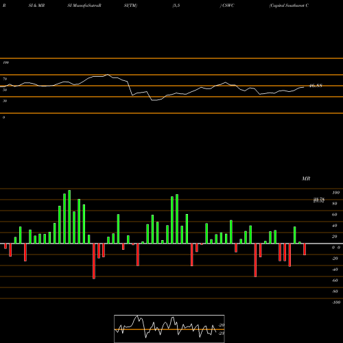Click the RSI line peak near 70
This screenshot has height=343, width=343.
coord(108,75)
